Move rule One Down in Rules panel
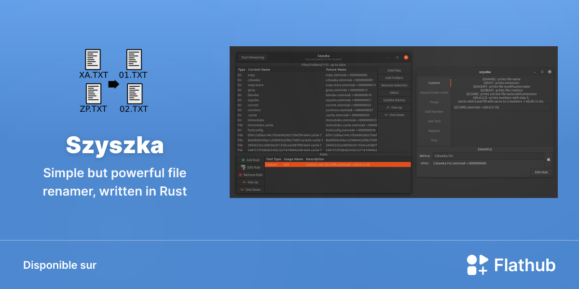This screenshot has width=579, height=289. tap(250, 190)
